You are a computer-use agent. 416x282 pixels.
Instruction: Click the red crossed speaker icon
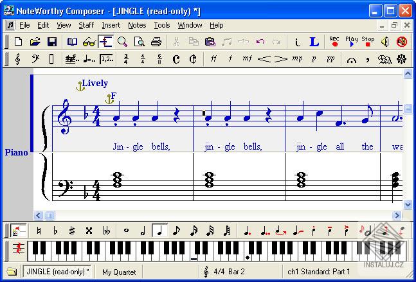click(402, 42)
